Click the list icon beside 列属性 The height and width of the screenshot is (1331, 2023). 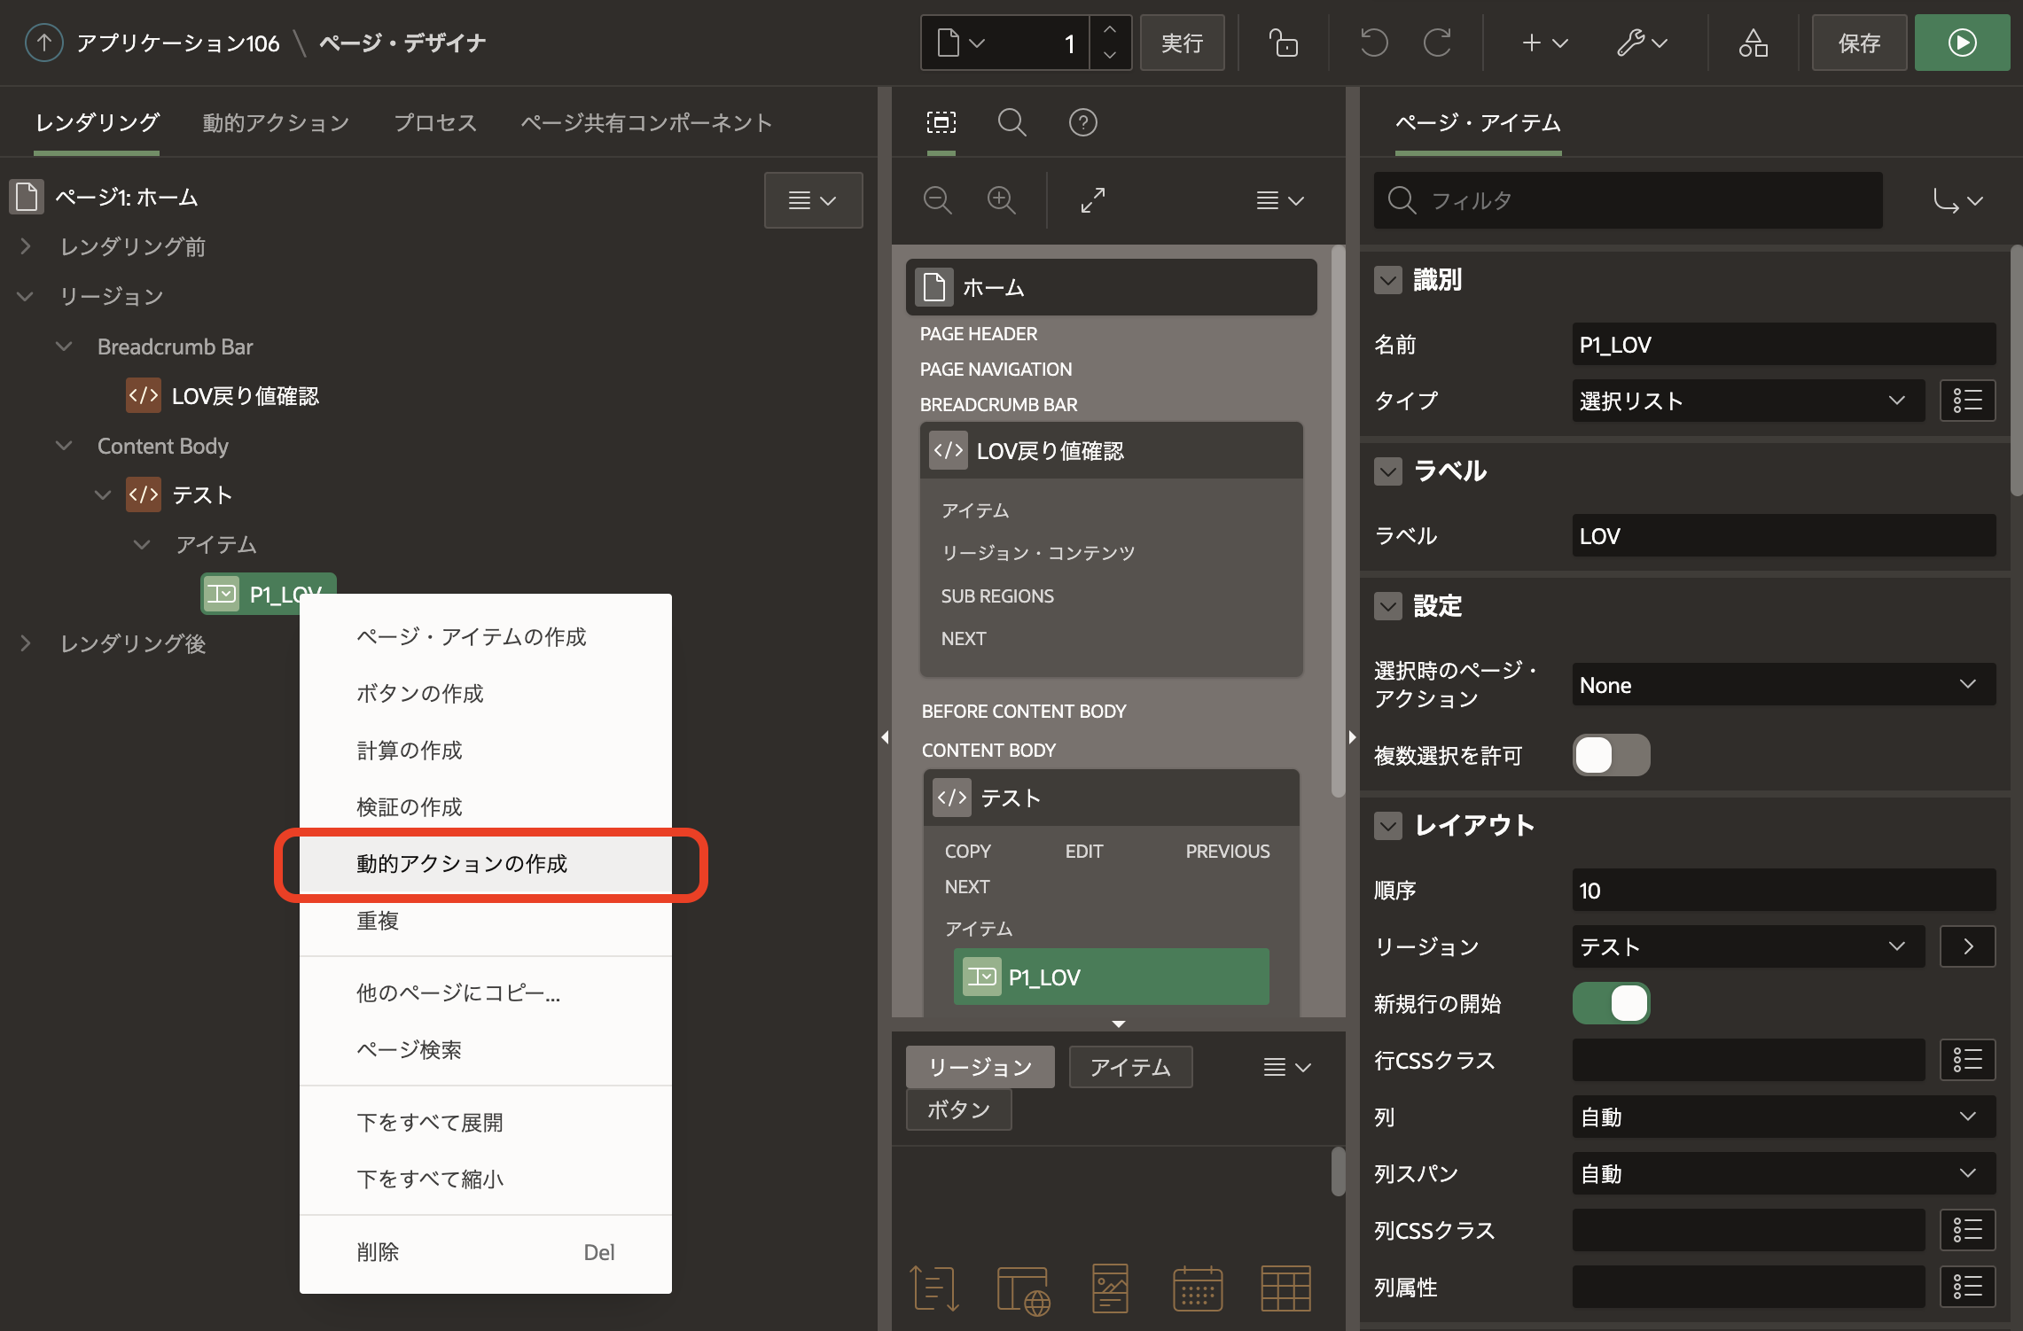(1967, 1287)
